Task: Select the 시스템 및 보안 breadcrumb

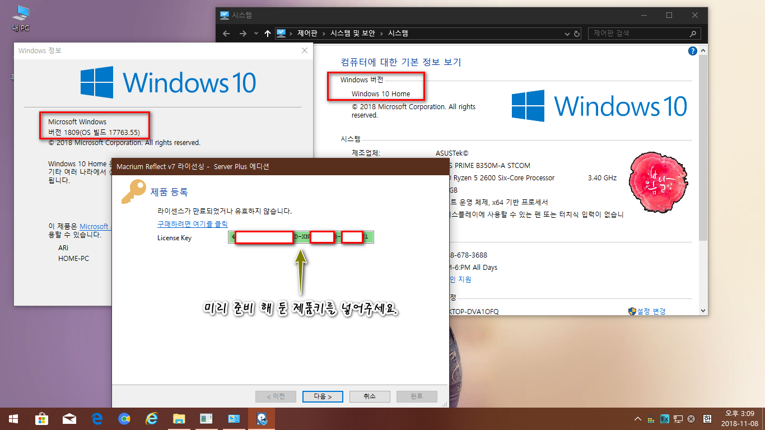Action: pyautogui.click(x=353, y=34)
